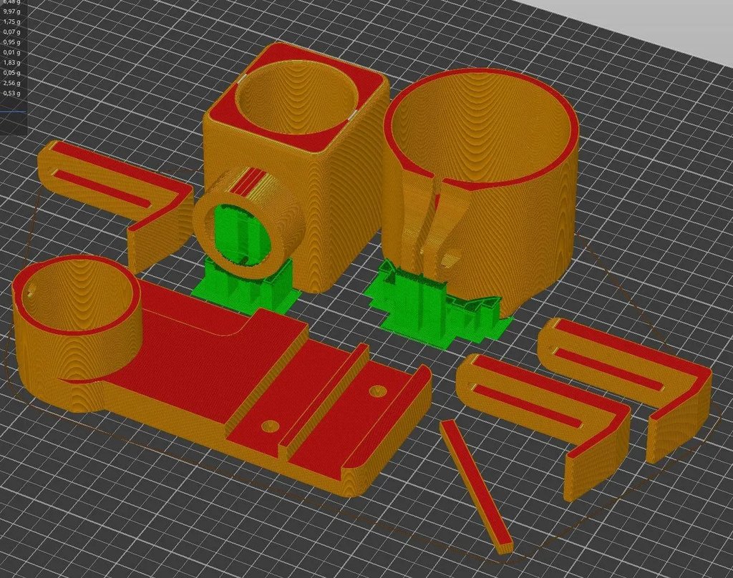Select the 0,95 g legend entry
This screenshot has width=733, height=578.
(x=13, y=41)
